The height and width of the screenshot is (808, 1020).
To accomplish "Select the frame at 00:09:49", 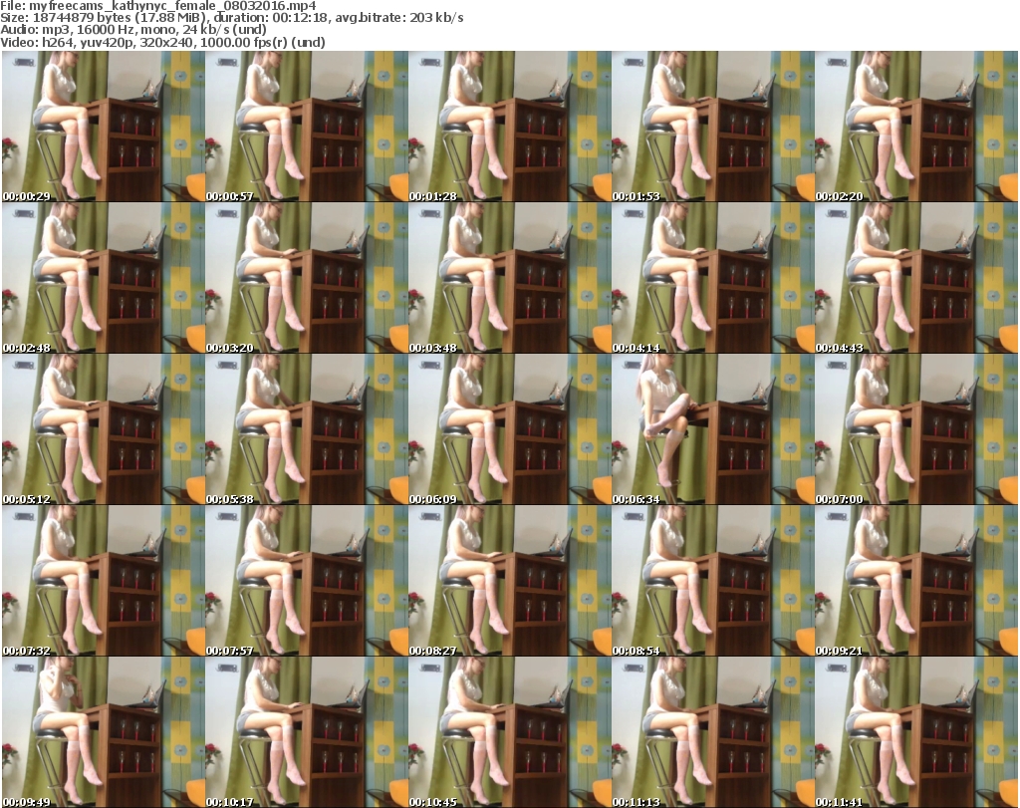I will [102, 732].
